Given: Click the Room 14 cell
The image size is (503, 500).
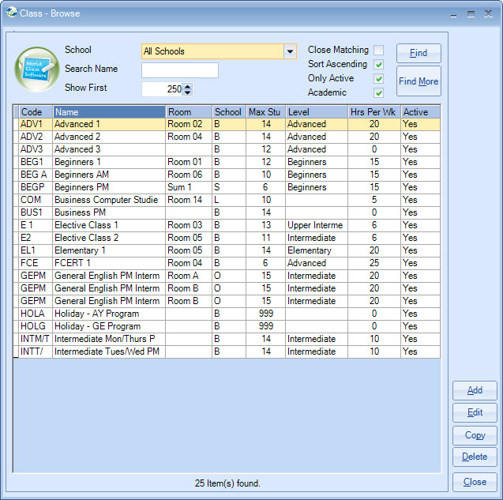Looking at the screenshot, I should click(x=189, y=200).
